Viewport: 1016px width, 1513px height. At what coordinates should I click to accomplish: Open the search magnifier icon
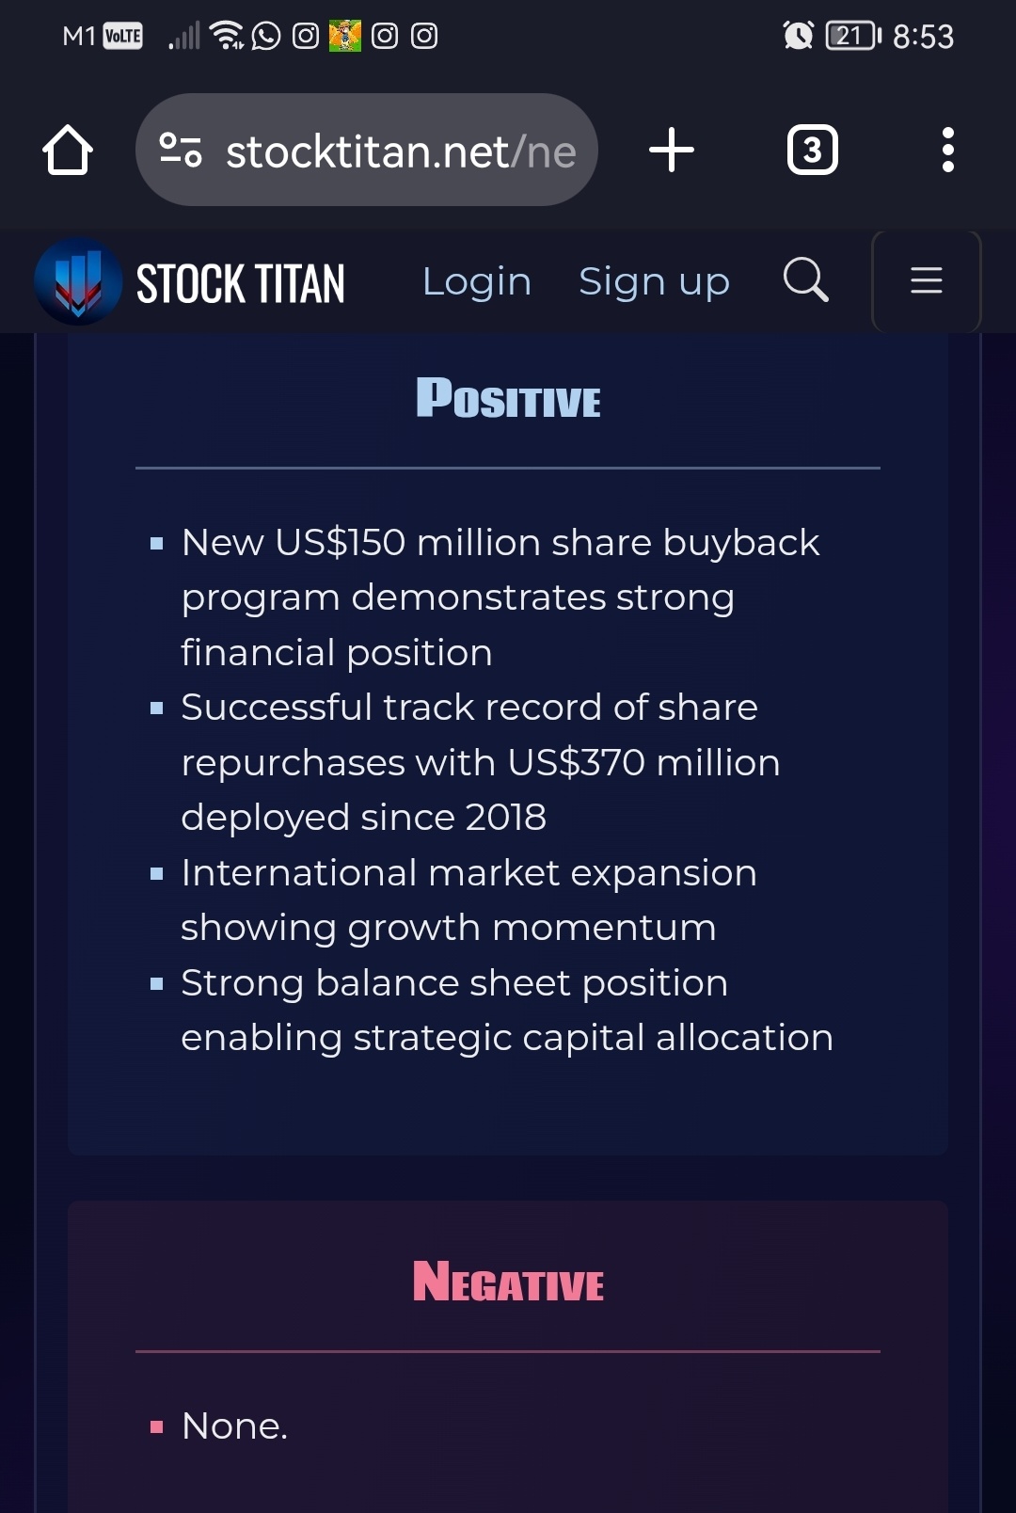tap(806, 279)
